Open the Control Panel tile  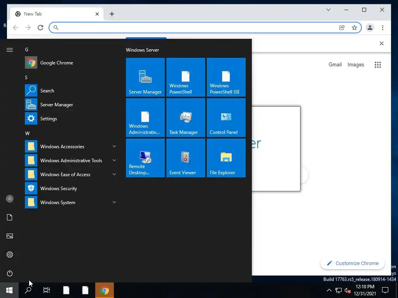coord(226,117)
